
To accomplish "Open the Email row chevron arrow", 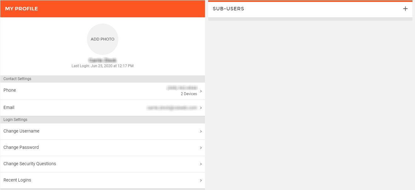I will click(201, 108).
